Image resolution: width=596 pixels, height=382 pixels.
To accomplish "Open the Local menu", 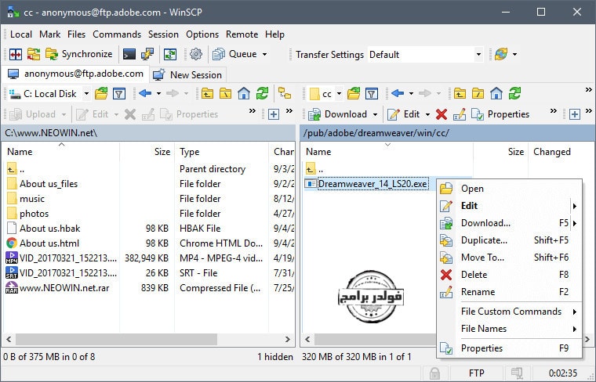I will click(x=21, y=34).
